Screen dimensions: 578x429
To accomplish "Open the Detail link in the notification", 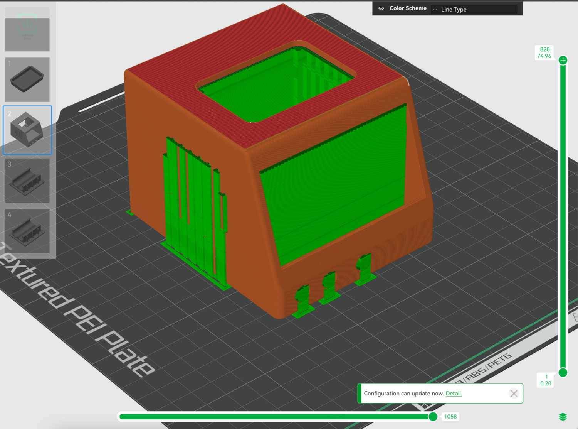I will (454, 394).
